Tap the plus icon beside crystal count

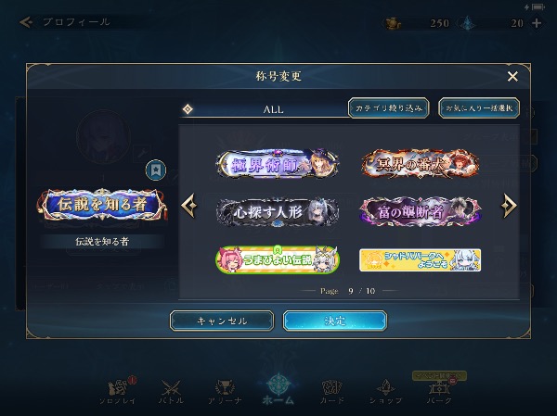click(537, 23)
